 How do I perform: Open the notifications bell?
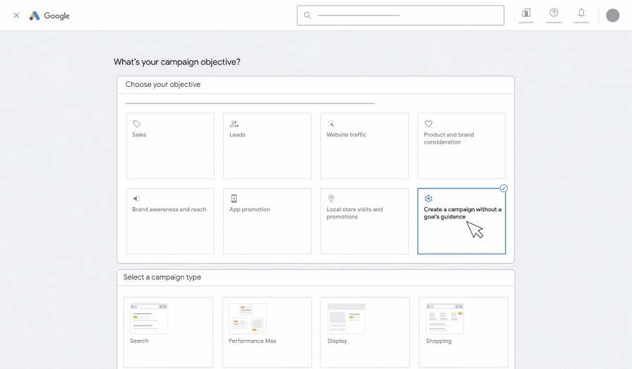click(581, 13)
